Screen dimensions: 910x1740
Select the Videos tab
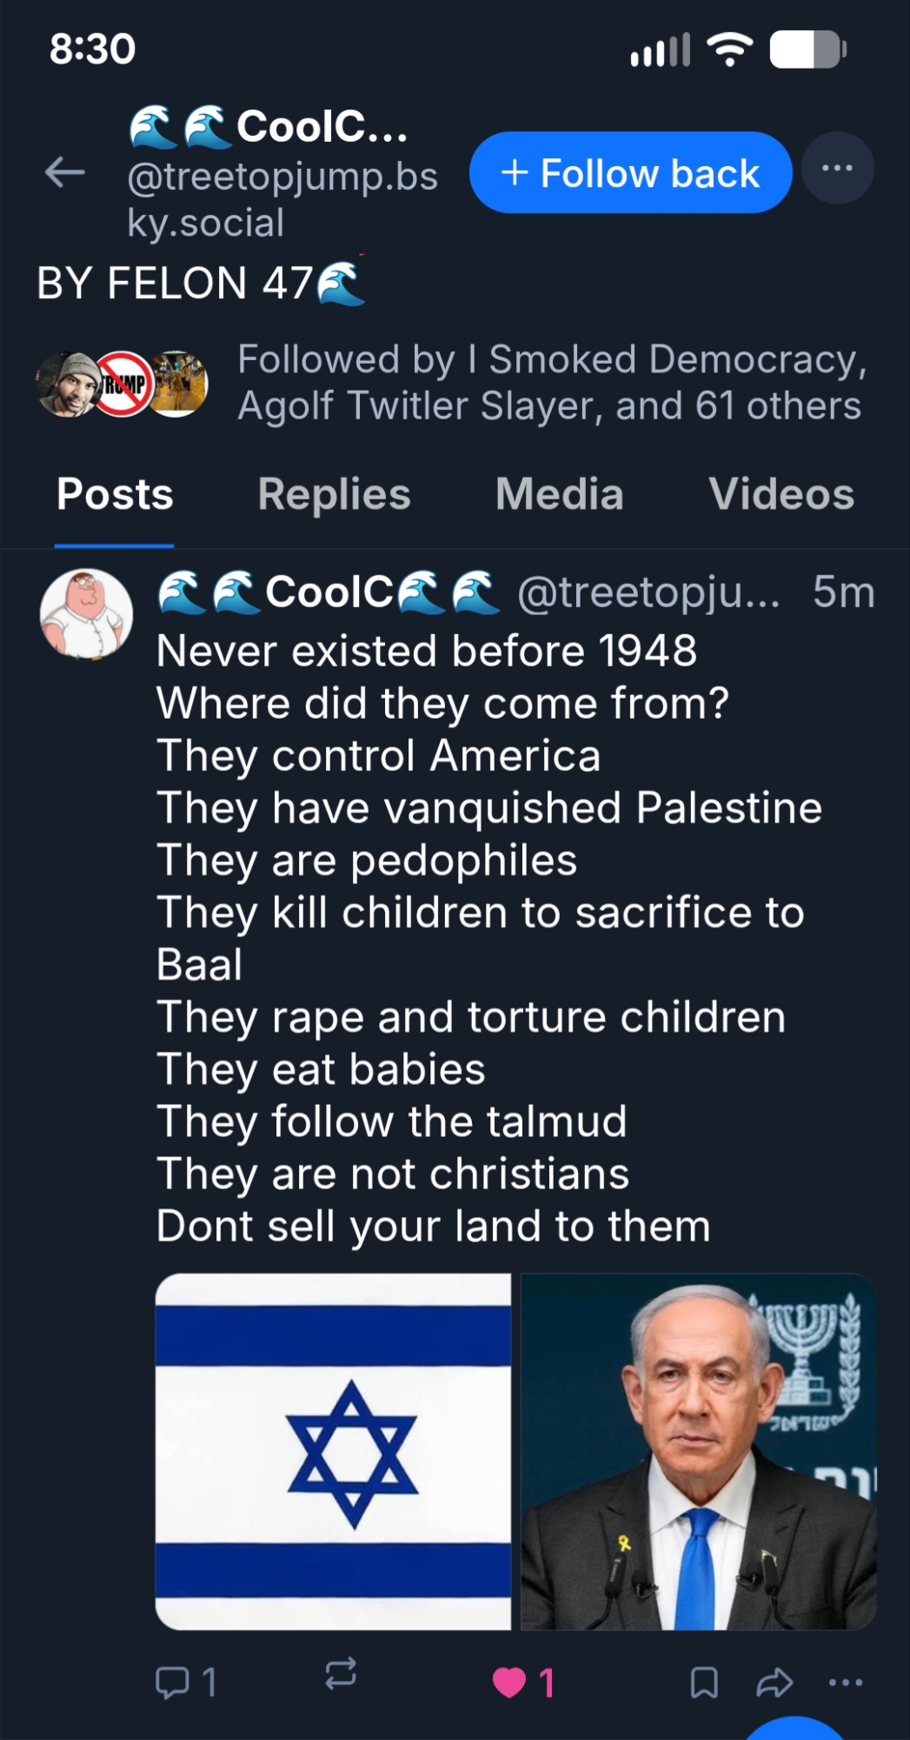click(780, 494)
